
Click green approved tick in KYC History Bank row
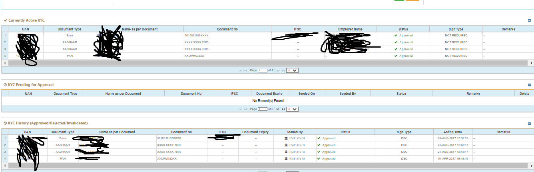tap(319, 138)
